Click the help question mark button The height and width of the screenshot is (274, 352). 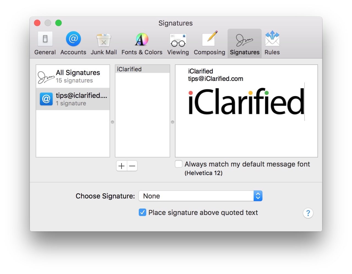[x=308, y=213]
